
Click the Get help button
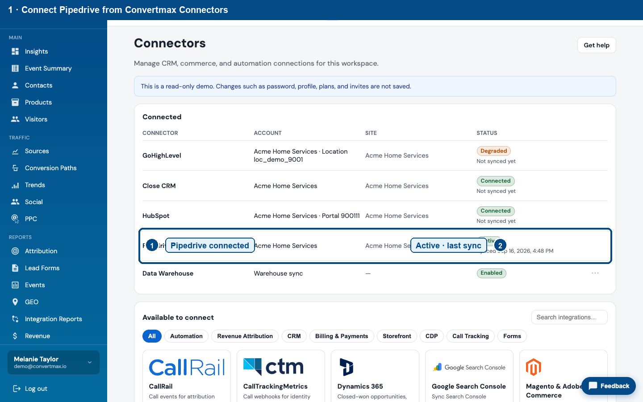click(x=597, y=45)
